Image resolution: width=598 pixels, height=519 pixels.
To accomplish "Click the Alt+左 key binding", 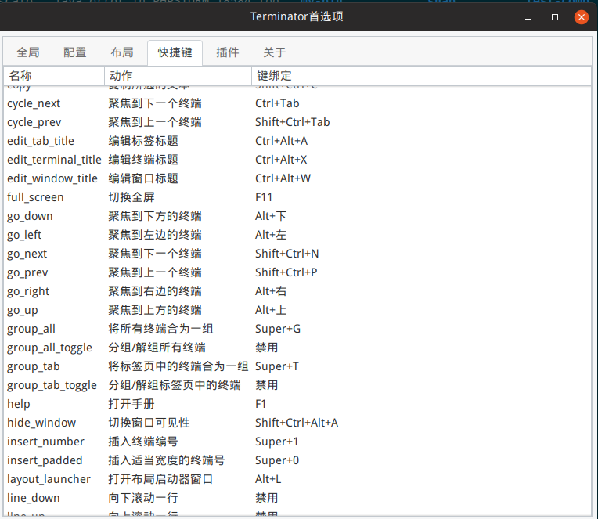I will click(271, 235).
